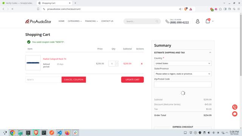Click the browser address bar URL

[64, 9]
